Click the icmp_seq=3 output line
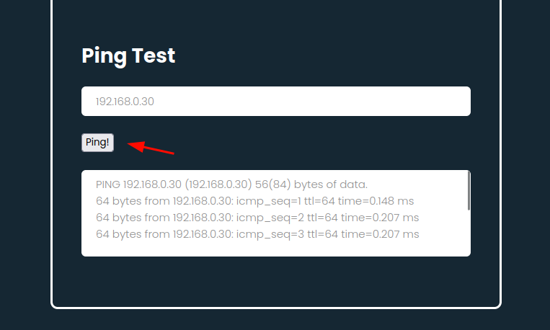Screen dimensions: 550x330 257,234
